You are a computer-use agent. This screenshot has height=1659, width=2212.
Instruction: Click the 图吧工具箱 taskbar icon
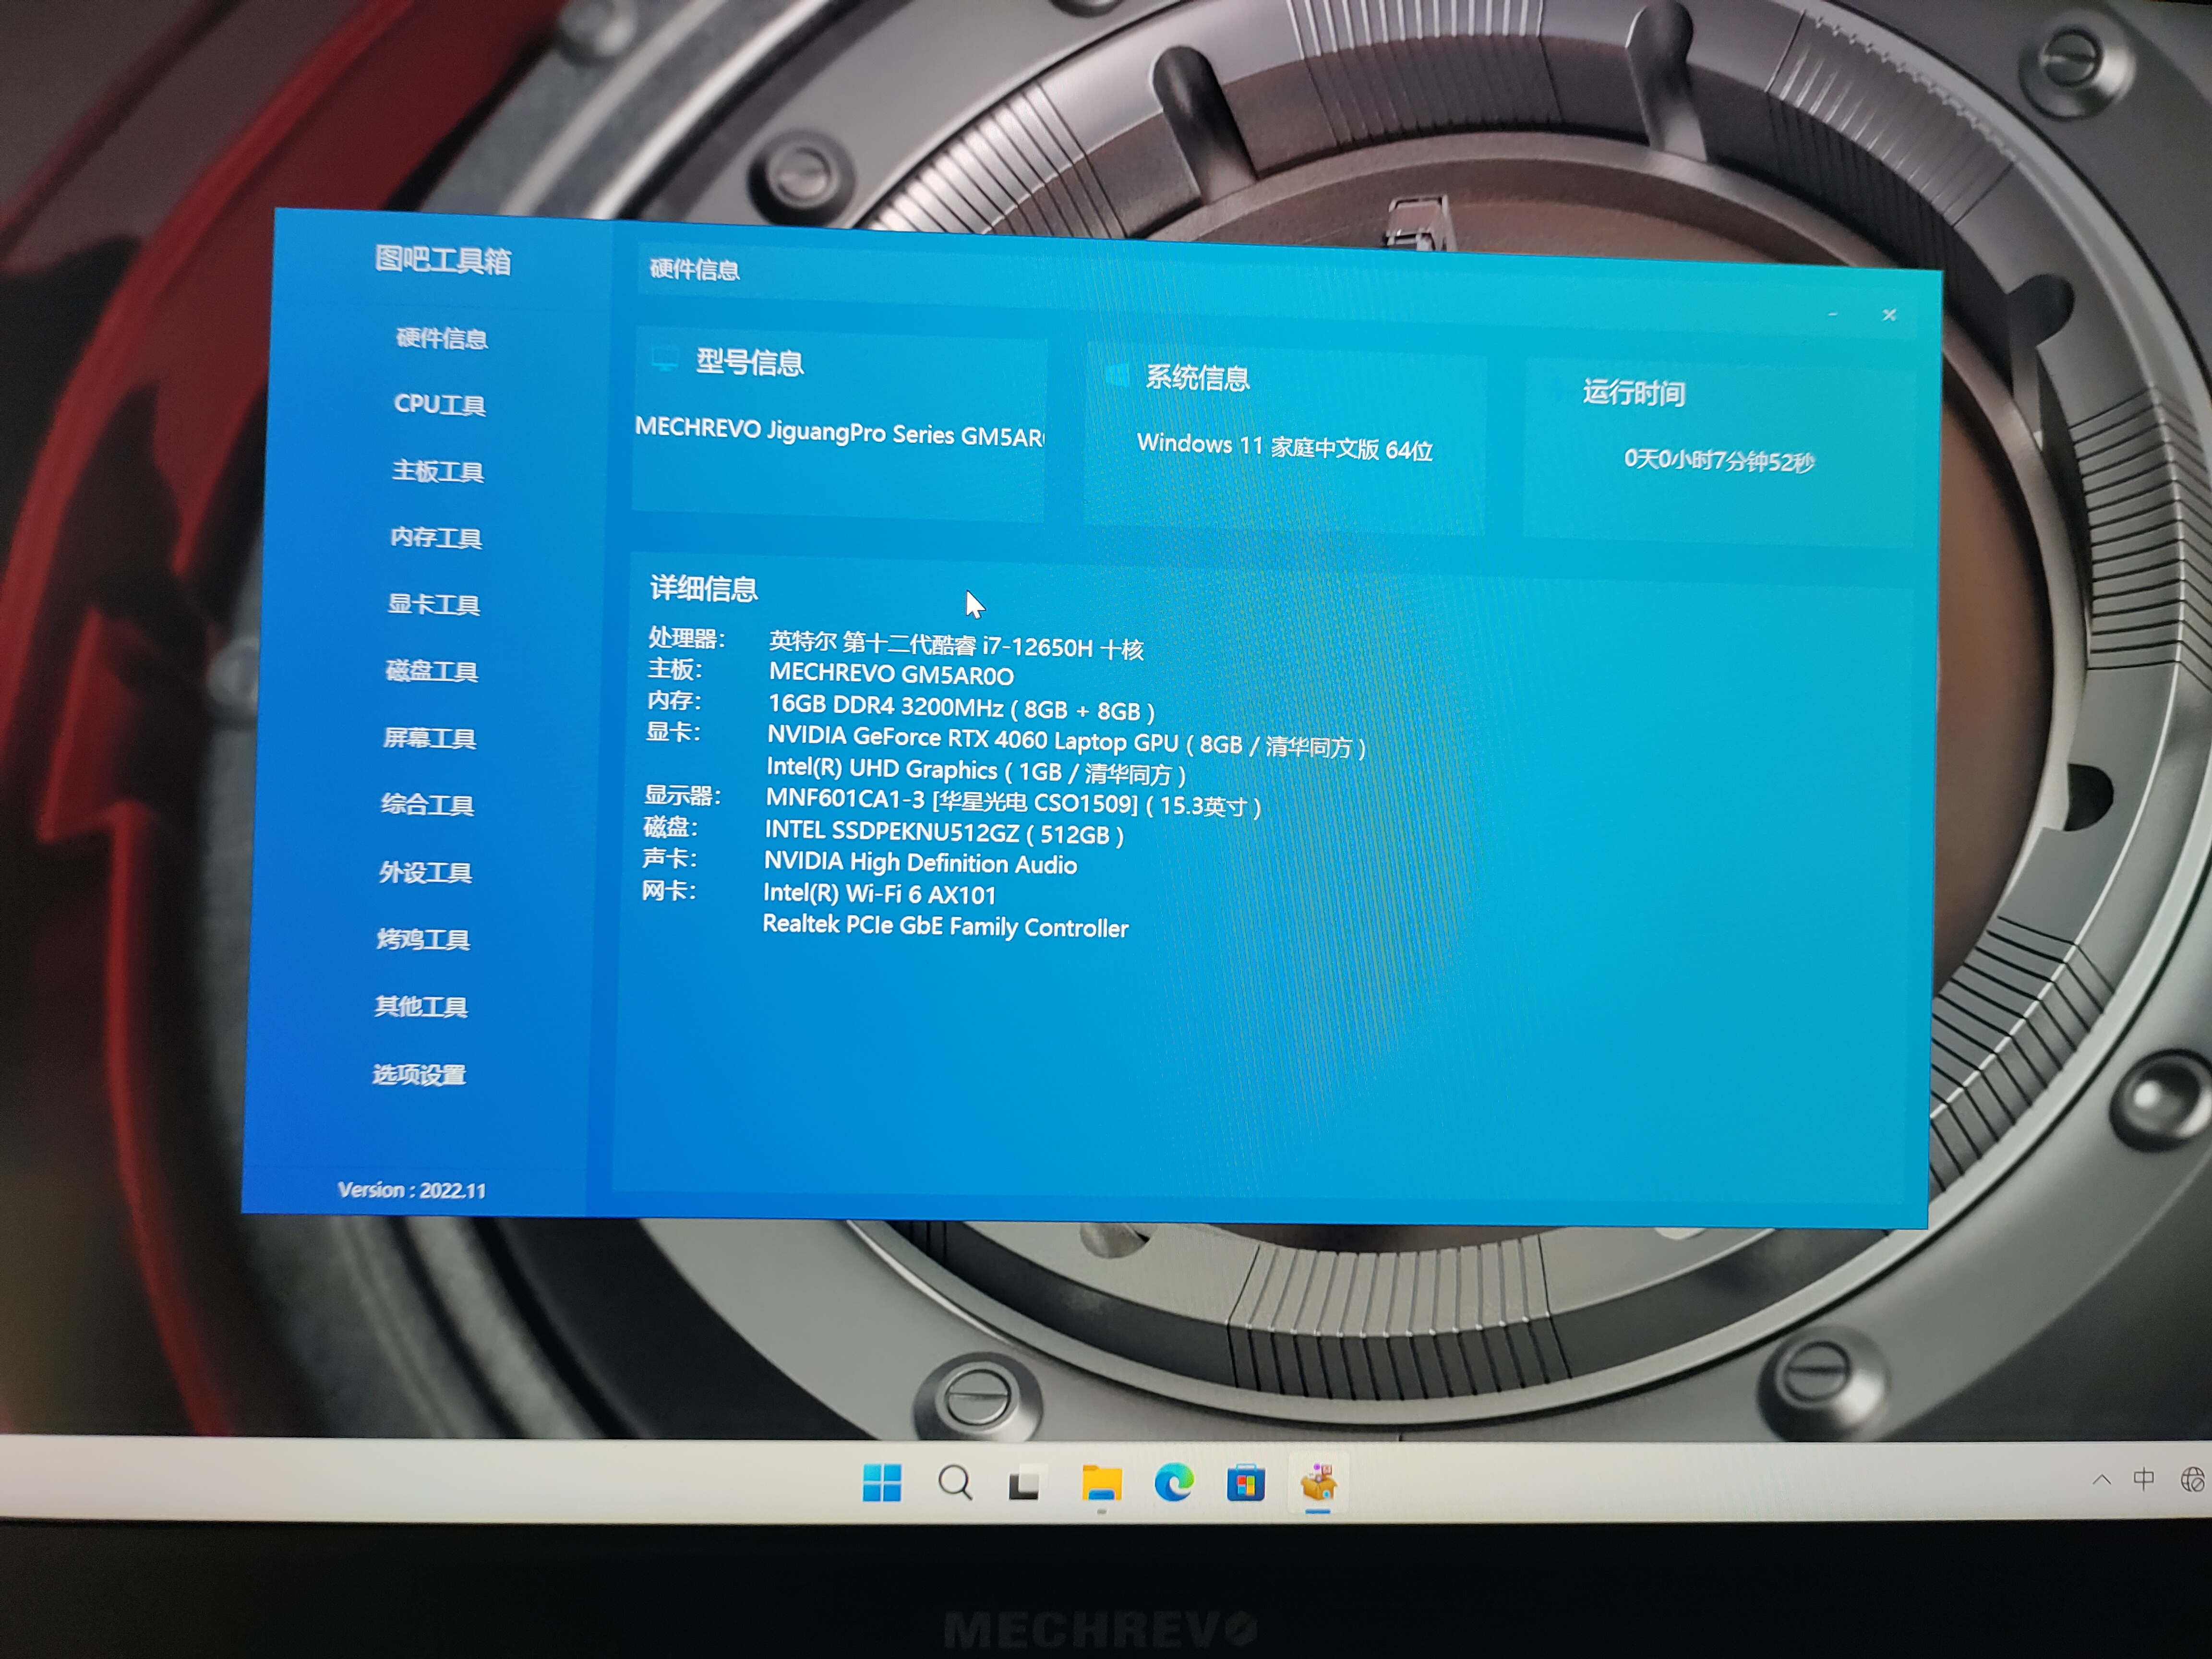point(1318,1482)
